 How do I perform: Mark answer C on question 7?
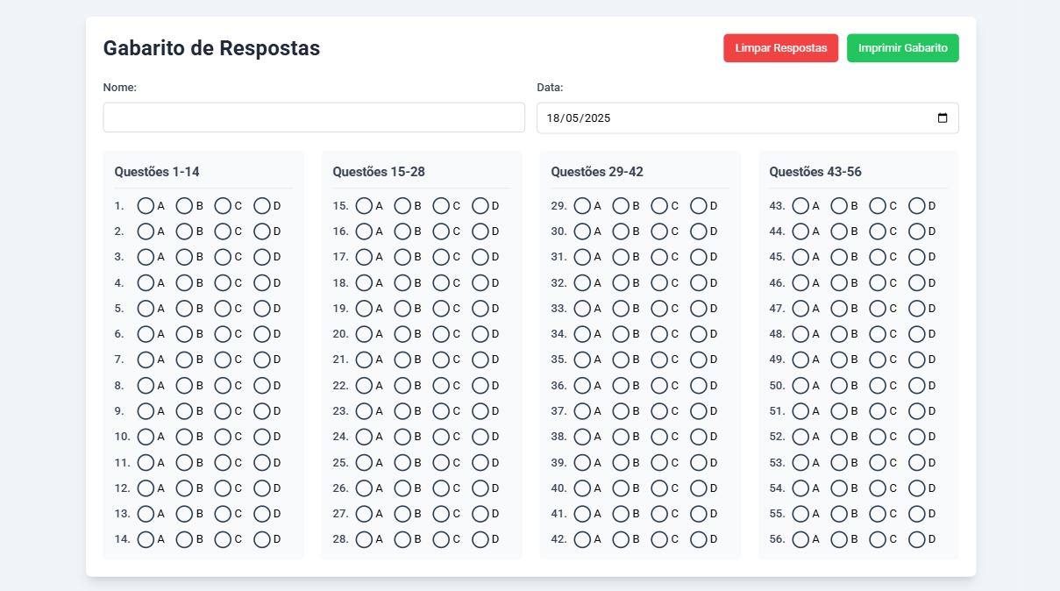pos(223,360)
